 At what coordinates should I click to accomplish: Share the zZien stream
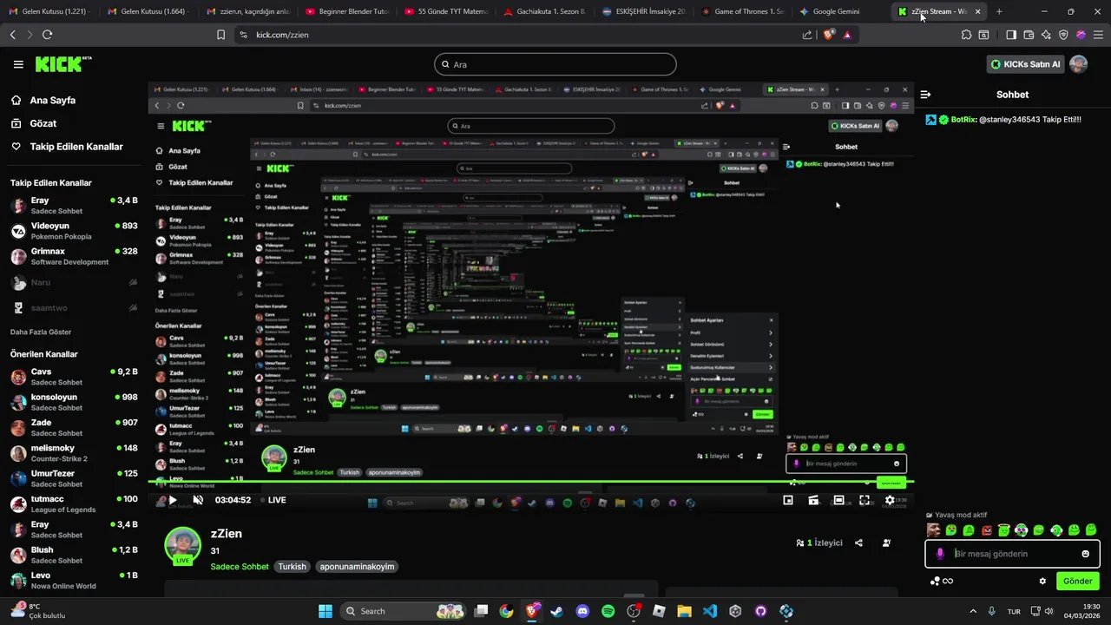(858, 543)
